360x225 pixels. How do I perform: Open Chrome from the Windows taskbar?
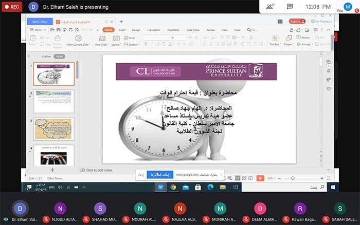pyautogui.click(x=173, y=188)
